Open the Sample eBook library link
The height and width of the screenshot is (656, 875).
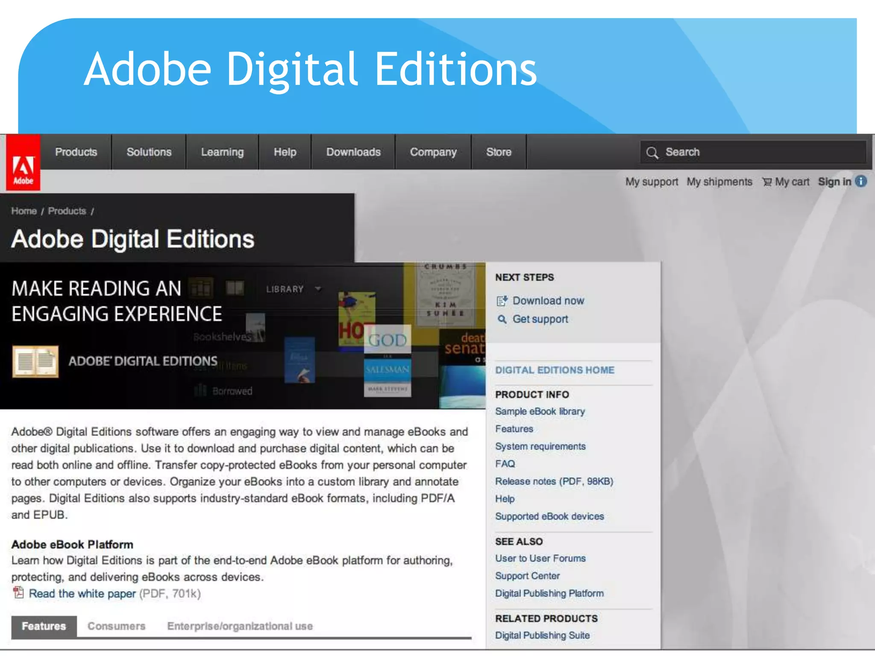click(x=540, y=411)
